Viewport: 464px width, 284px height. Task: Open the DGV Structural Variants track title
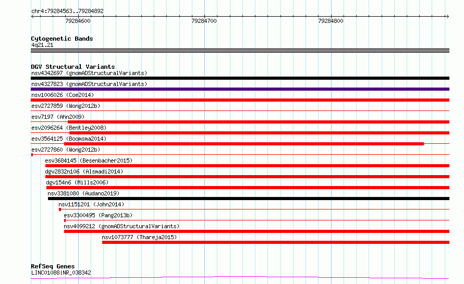point(73,67)
